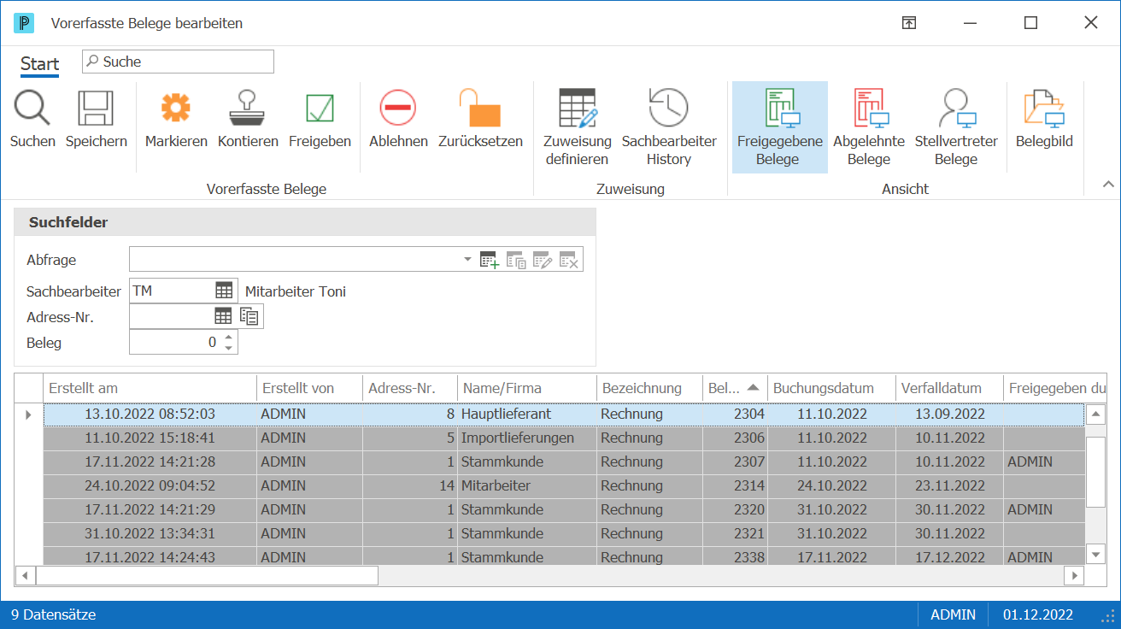Switch to the Start ribbon tab

pos(40,64)
